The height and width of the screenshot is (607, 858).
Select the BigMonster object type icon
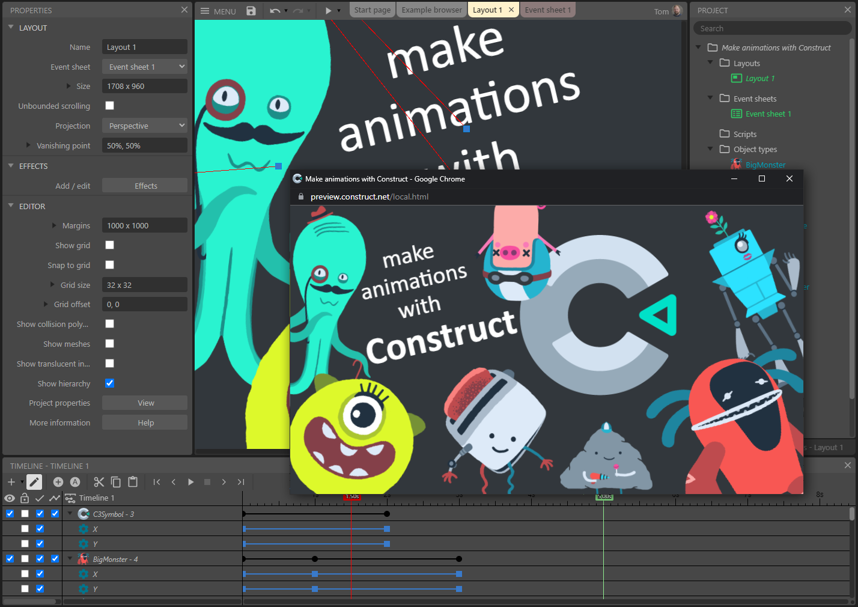coord(737,163)
